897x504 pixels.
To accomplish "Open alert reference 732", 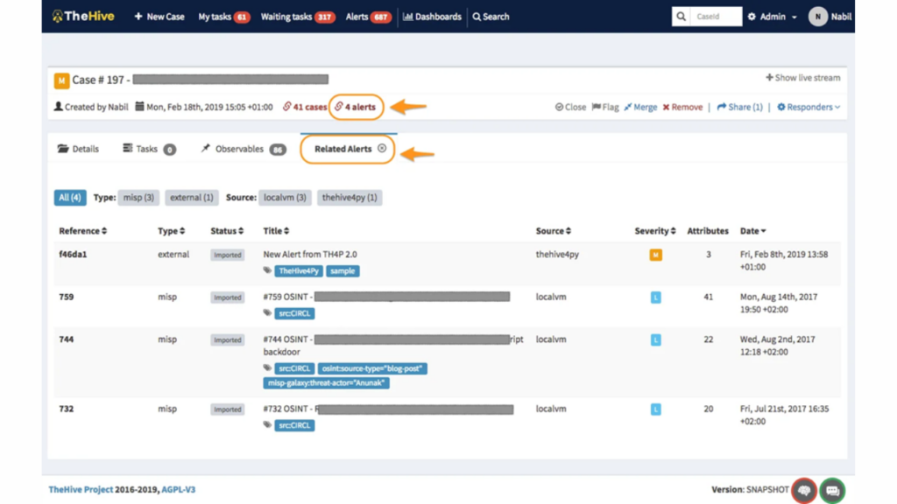I will 67,409.
